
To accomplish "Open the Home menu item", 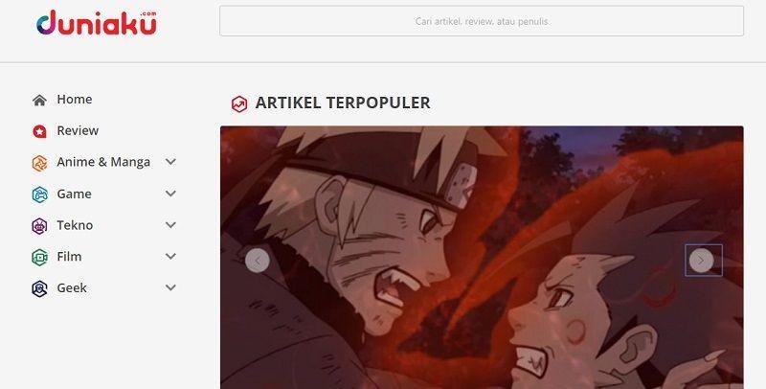I will pos(75,100).
